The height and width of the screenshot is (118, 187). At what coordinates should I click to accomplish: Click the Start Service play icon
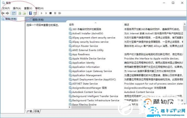(x=41, y=13)
